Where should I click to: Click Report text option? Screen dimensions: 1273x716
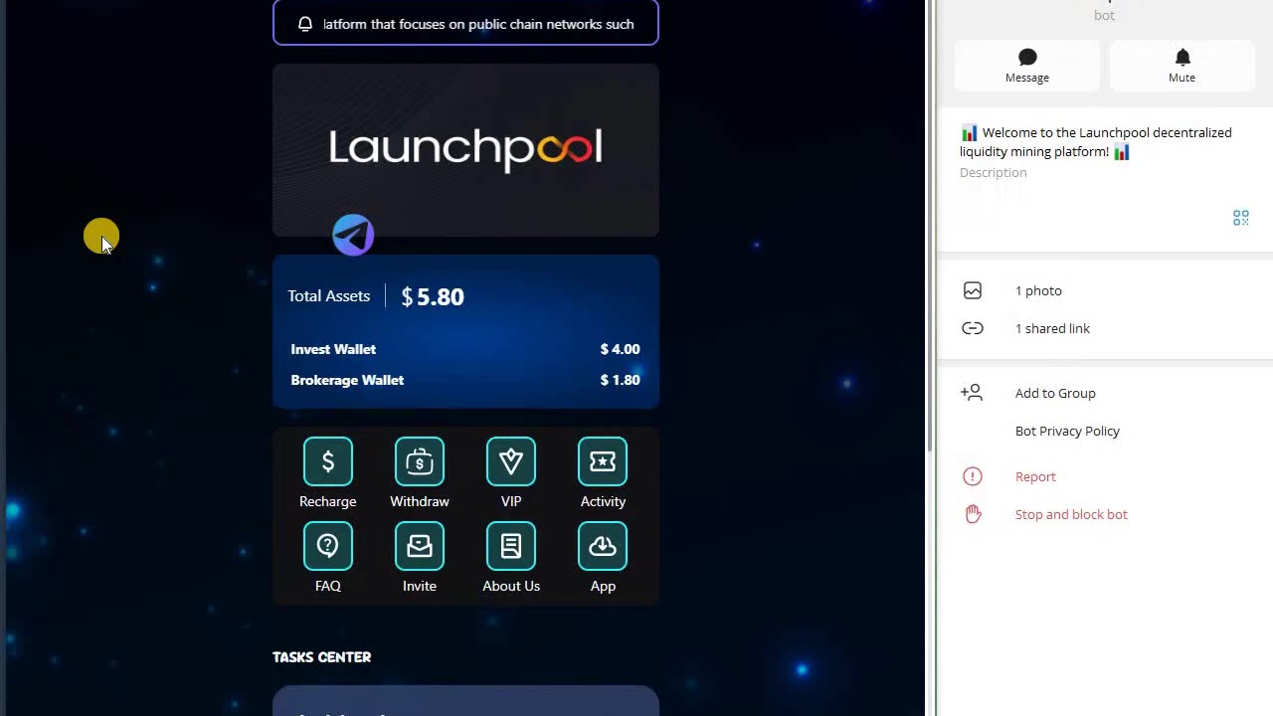point(1035,476)
